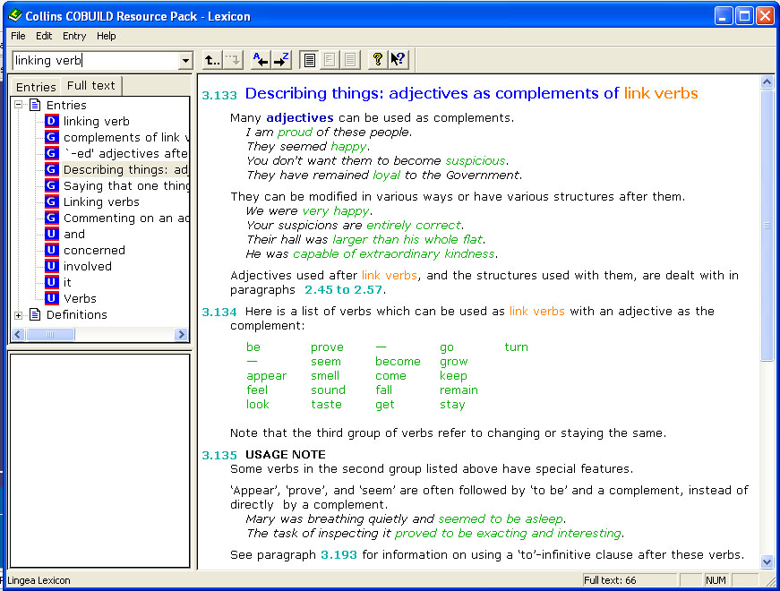780x591 pixels.
Task: Click the 3.133 paragraph number
Action: 219,95
